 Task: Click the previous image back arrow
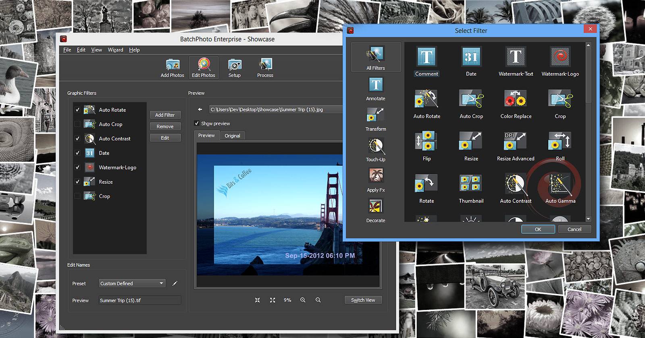pyautogui.click(x=200, y=109)
